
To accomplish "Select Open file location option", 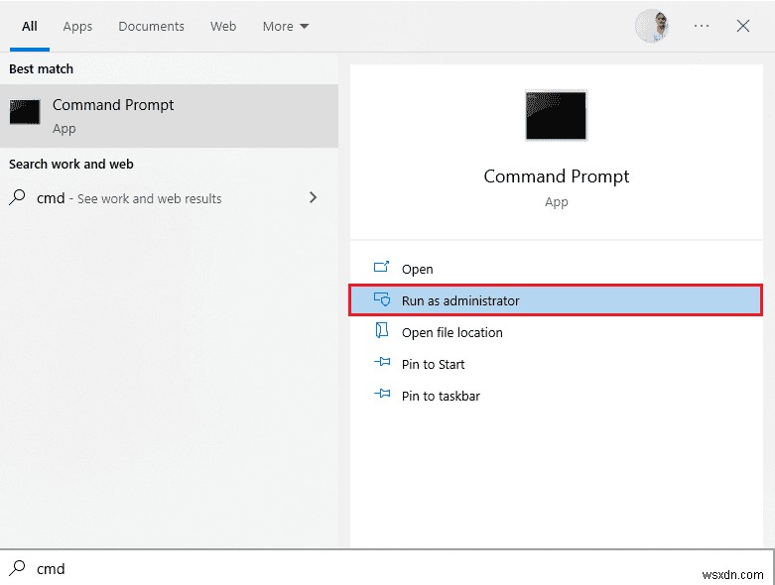I will tap(452, 332).
